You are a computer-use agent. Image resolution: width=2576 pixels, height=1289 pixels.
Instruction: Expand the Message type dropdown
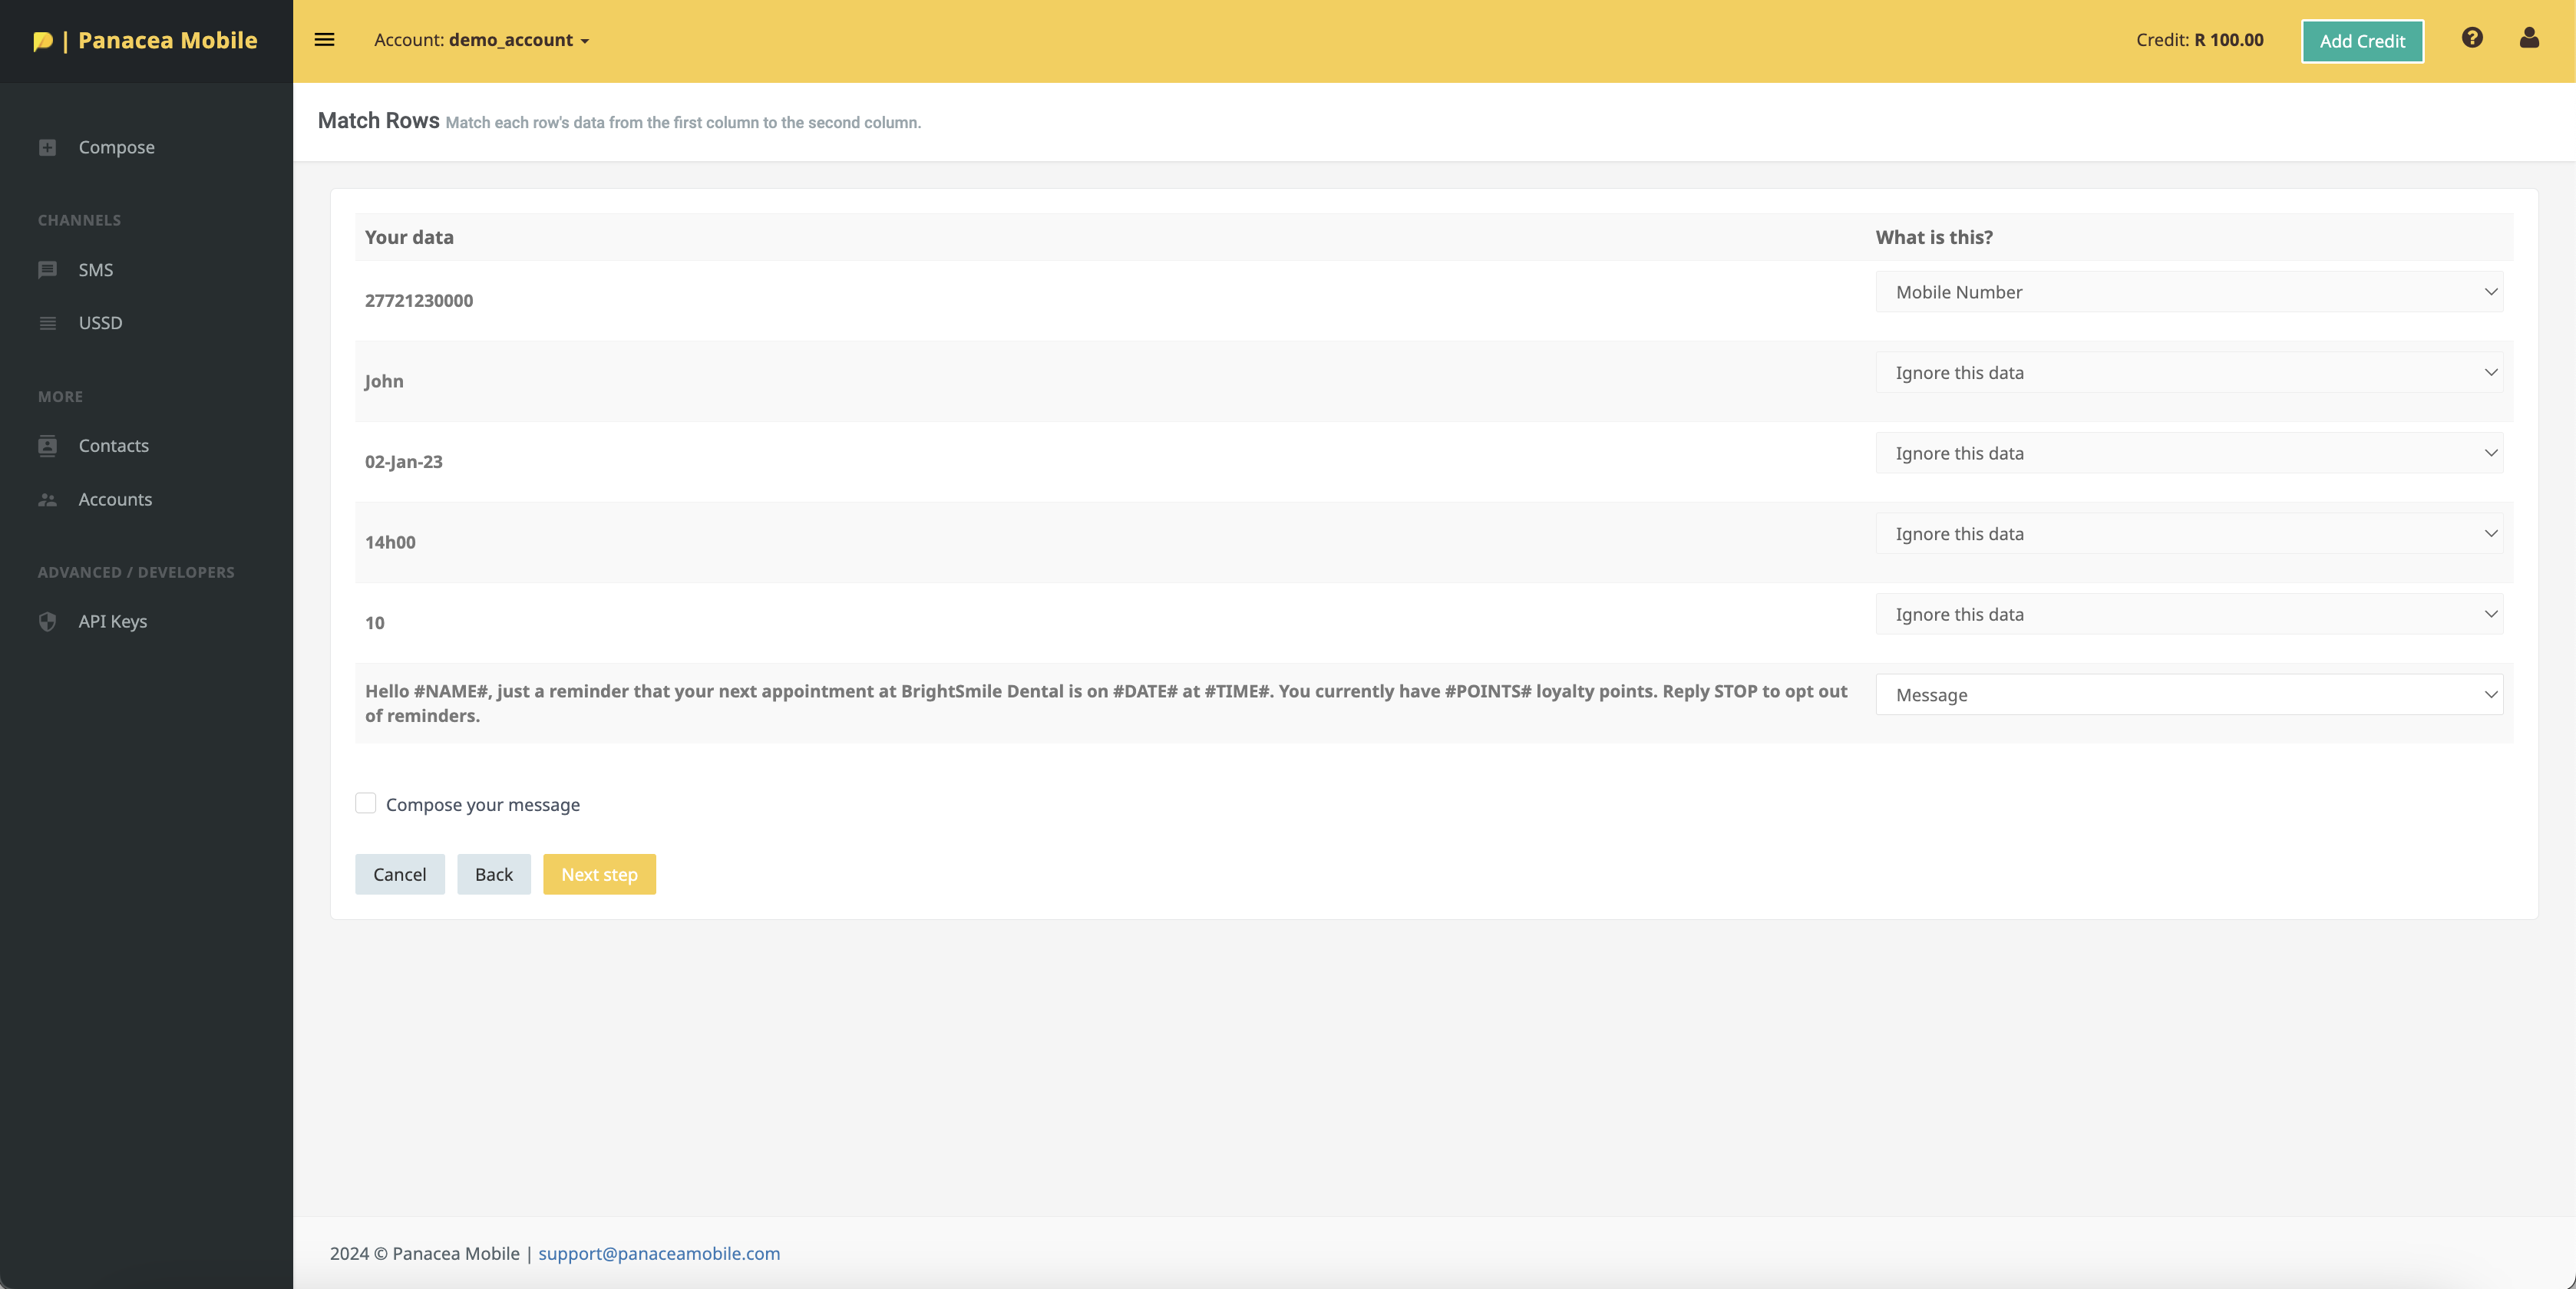click(2188, 694)
